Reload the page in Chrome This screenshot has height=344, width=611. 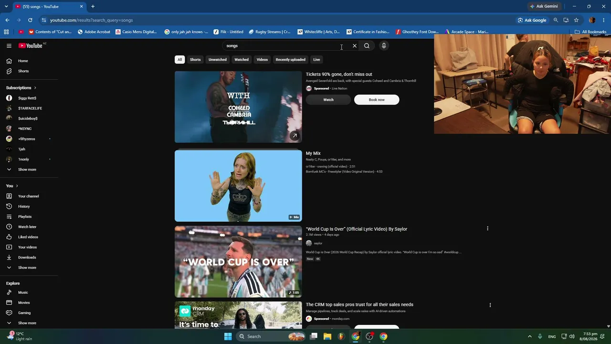tap(30, 20)
